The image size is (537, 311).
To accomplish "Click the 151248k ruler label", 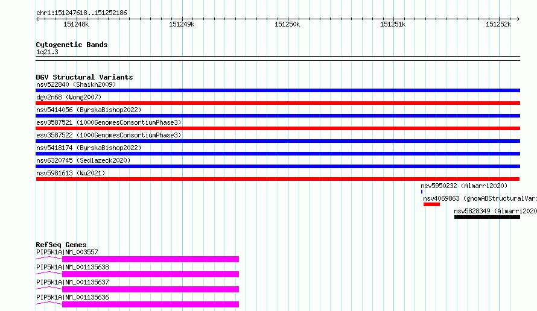I will pyautogui.click(x=76, y=24).
